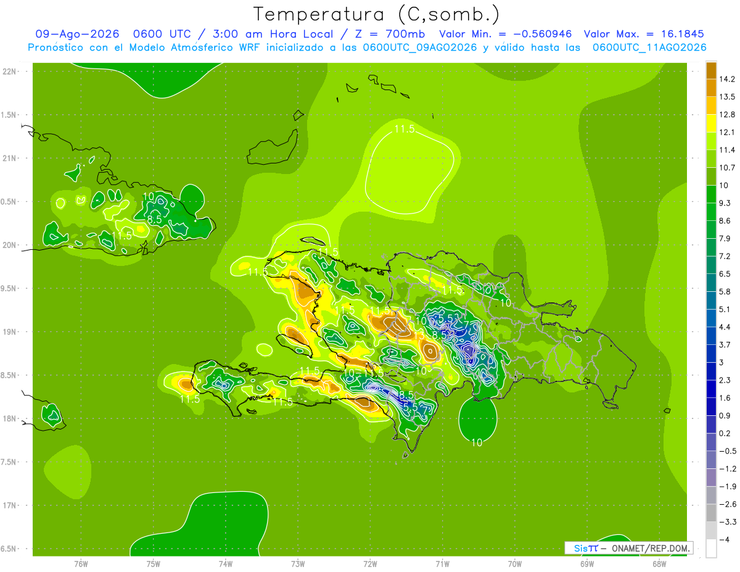Select the yellow legend swatch between 12.1 and 12.8
Viewport: 740px width, 572px height.
coord(711,123)
